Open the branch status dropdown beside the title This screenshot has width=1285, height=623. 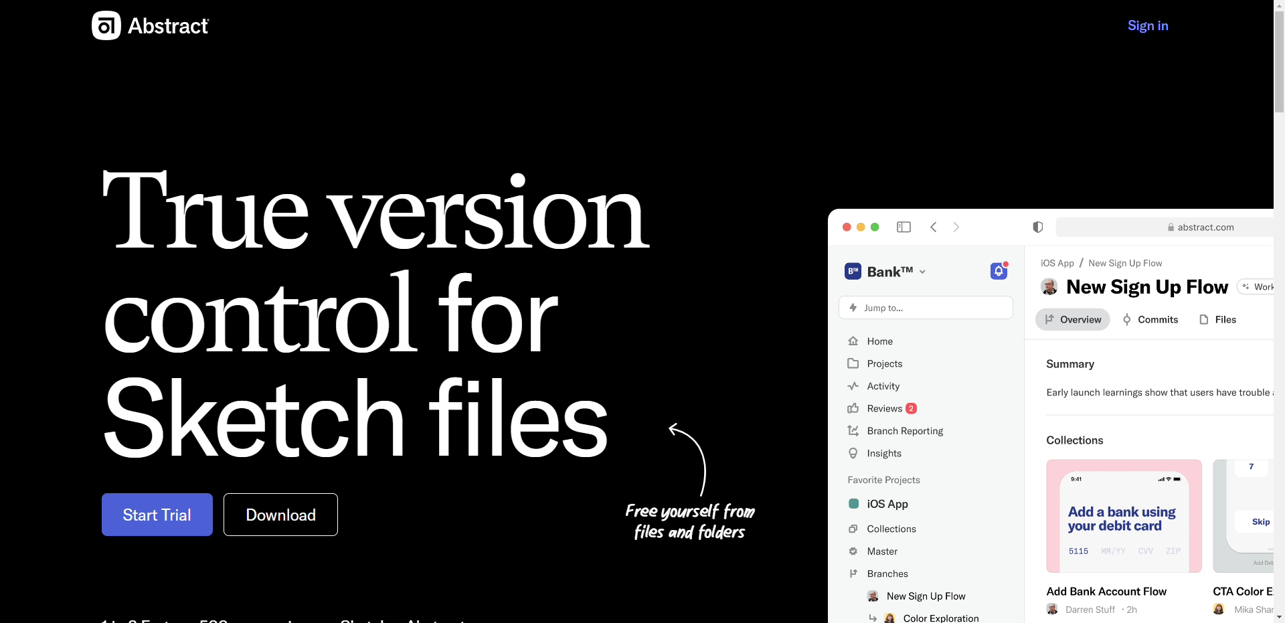click(x=1256, y=286)
